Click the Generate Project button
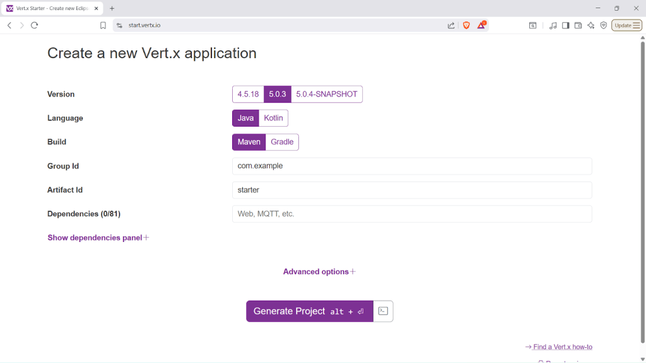 309,311
